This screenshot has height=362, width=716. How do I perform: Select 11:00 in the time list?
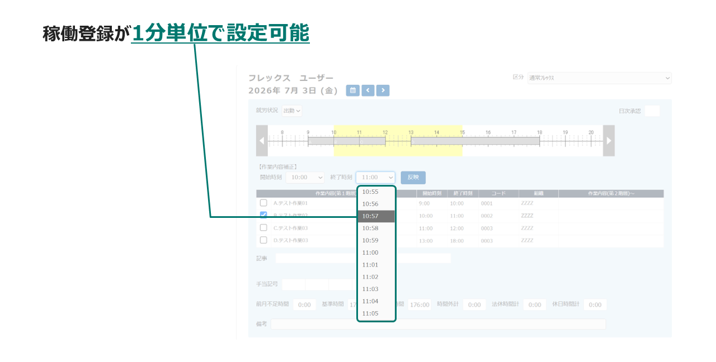tap(376, 253)
